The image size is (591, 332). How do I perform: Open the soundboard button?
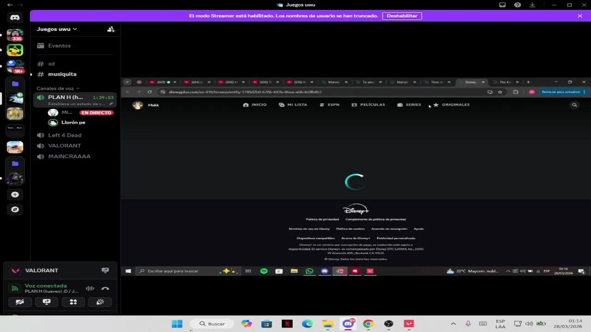[x=100, y=302]
